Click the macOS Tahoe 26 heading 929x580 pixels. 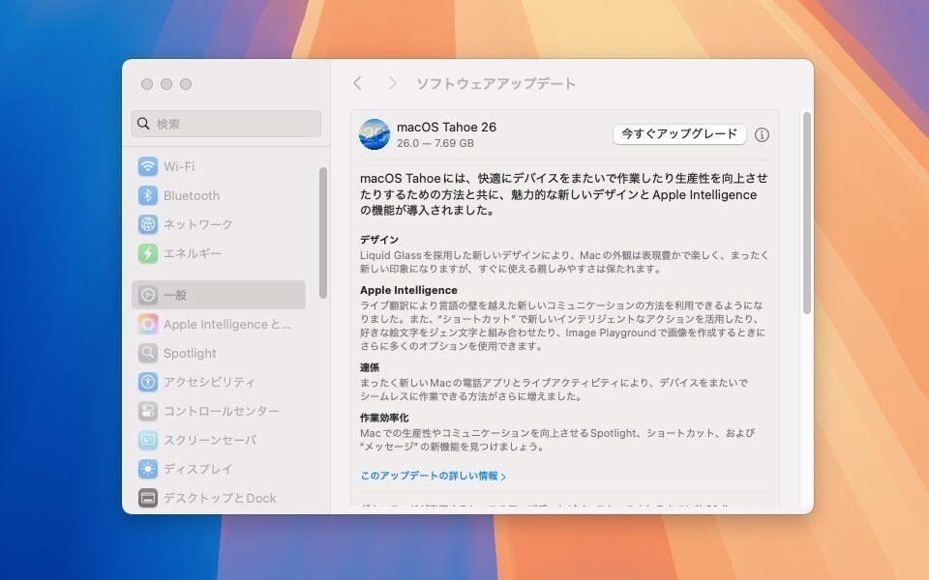click(x=446, y=127)
